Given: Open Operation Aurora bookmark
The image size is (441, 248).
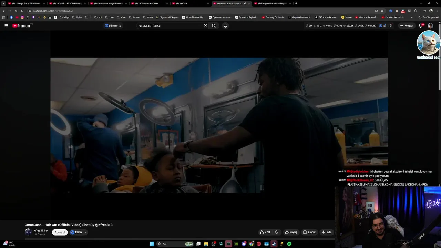Looking at the screenshot, I should pyautogui.click(x=220, y=17).
